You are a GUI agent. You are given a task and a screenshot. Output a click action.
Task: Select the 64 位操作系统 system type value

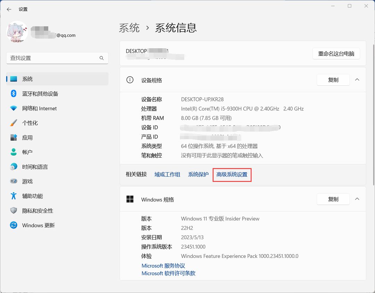[x=219, y=146]
